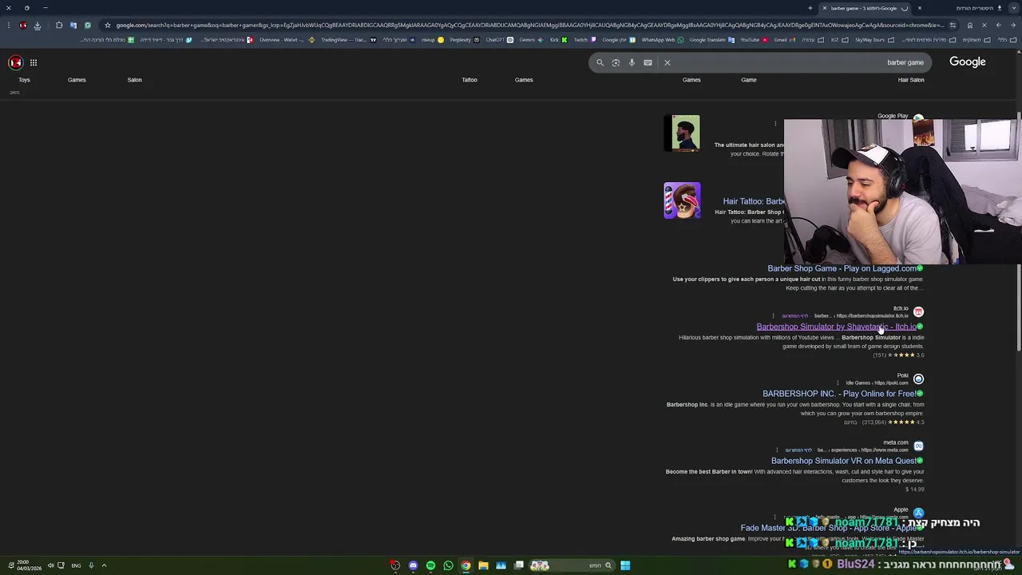Click the ENG language indicator
This screenshot has width=1022, height=575.
pos(76,565)
